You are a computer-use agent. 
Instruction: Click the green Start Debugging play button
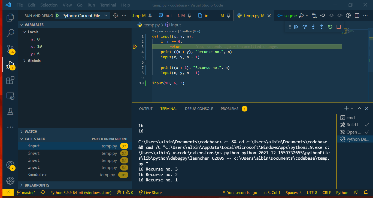[x=57, y=16]
